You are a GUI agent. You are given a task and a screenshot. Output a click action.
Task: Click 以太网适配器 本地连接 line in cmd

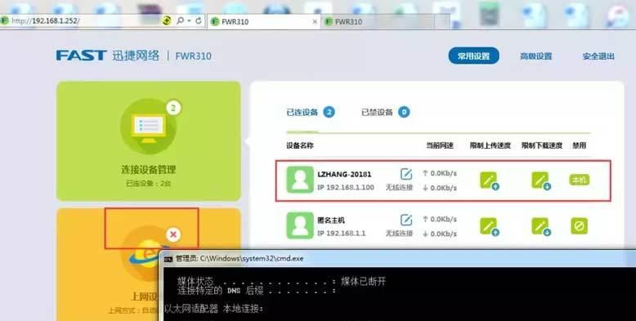[x=213, y=309]
